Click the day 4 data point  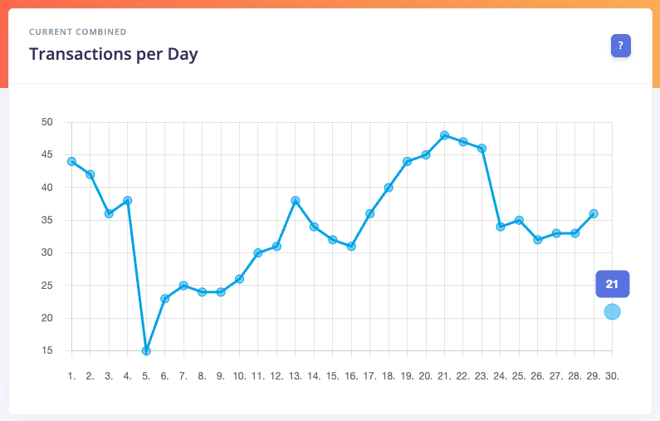pyautogui.click(x=128, y=200)
